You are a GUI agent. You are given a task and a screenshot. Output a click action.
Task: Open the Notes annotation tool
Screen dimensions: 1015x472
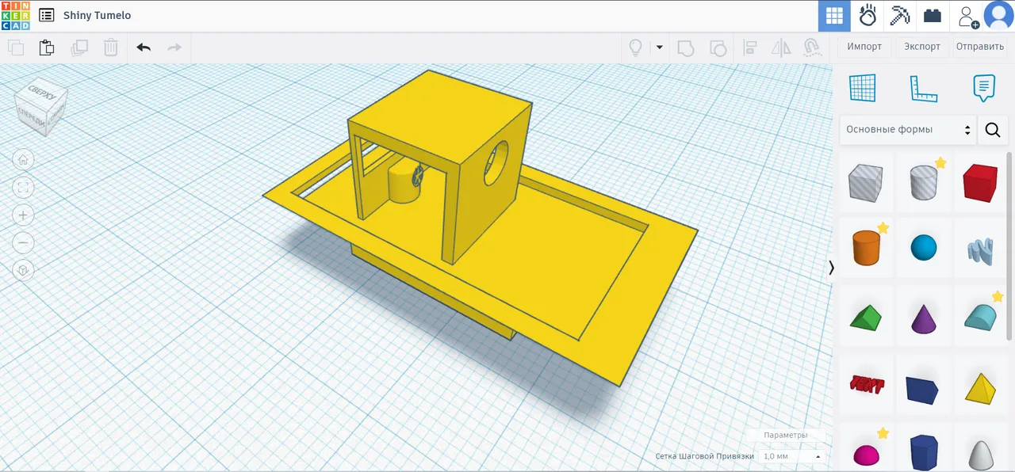coord(983,88)
